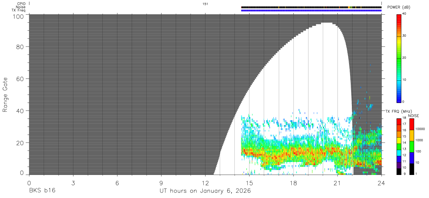Click the 100 tick on the NOISE legend
This screenshot has width=429, height=198.
pos(418,151)
